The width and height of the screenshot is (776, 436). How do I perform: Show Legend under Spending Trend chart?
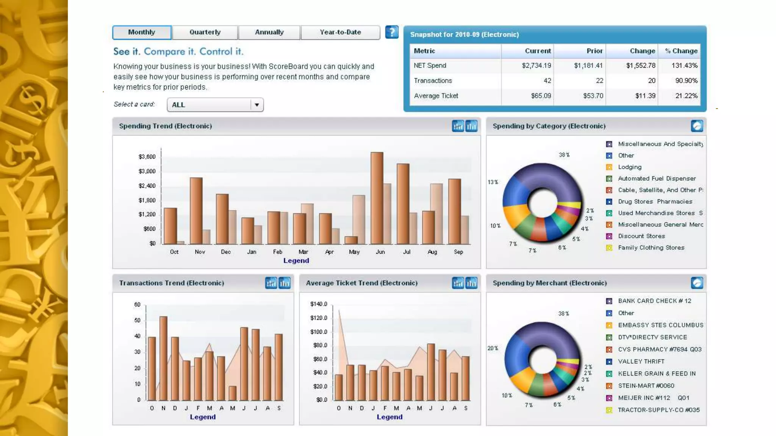point(296,260)
